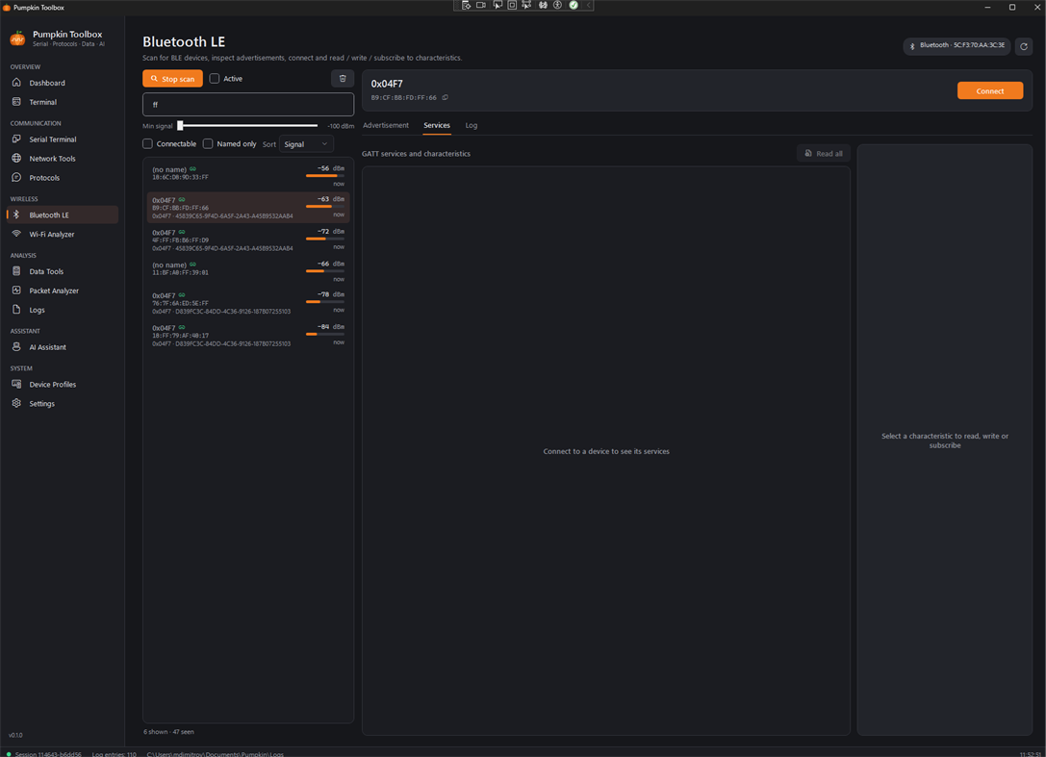The width and height of the screenshot is (1046, 757).
Task: Tick the Connectable filter checkbox
Action: pos(147,144)
